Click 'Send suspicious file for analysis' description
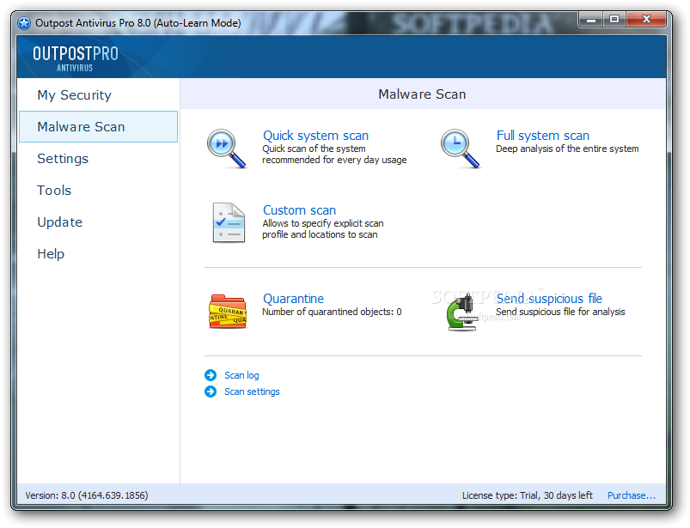The height and width of the screenshot is (528, 690). [560, 312]
